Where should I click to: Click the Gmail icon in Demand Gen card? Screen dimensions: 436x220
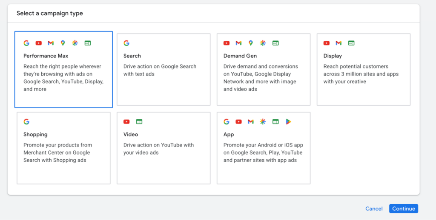coord(238,43)
